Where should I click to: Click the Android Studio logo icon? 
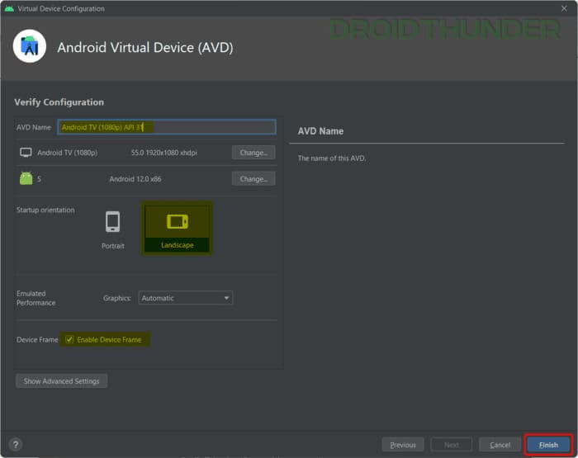coord(30,46)
